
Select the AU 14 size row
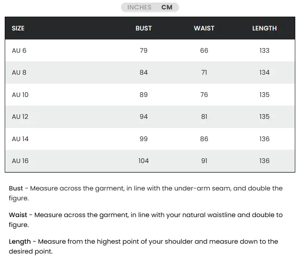(x=20, y=139)
